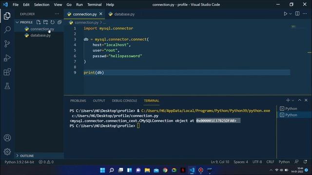Viewport: 312px width, 175px height.
Task: Open the Run and Debug view
Action: click(x=7, y=58)
